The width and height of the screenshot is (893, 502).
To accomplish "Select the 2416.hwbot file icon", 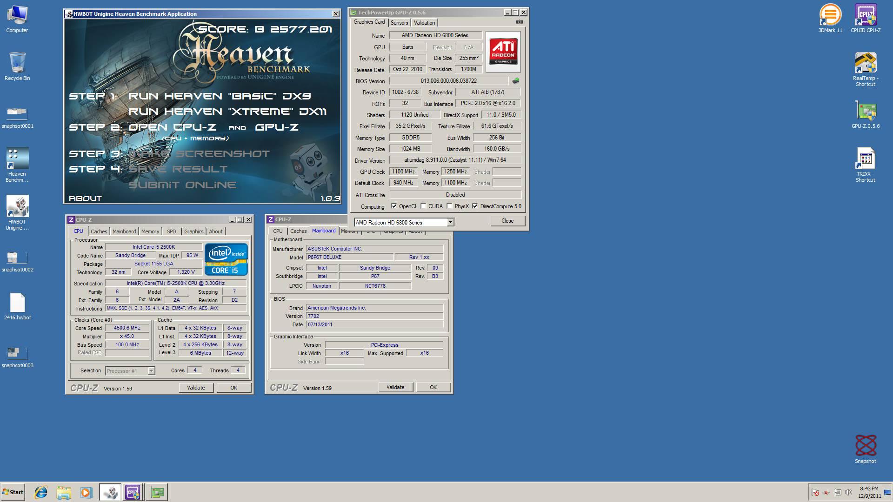I will tap(17, 307).
